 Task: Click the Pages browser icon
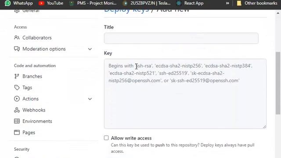coord(17,133)
